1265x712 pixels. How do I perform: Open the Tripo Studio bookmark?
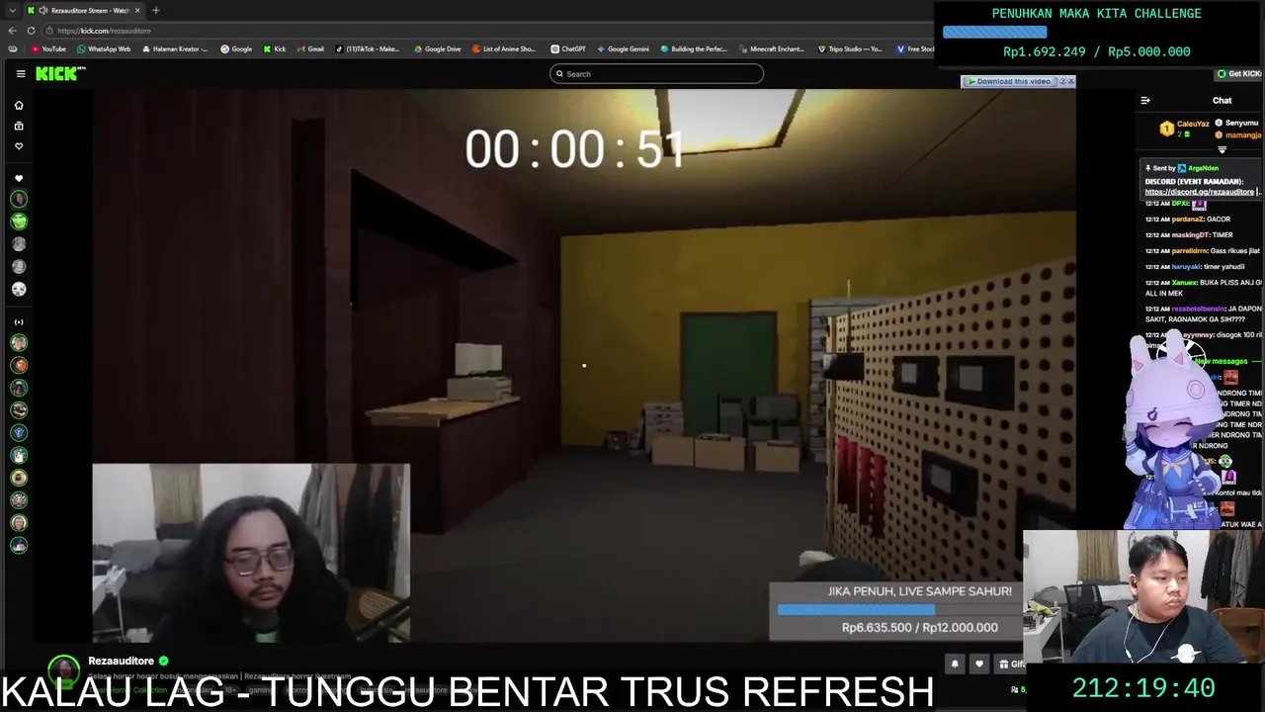(x=850, y=48)
